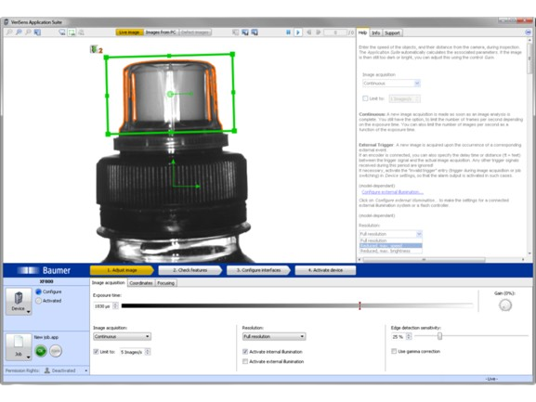The image size is (536, 402).
Task: Open the Coordinates tab
Action: click(x=141, y=283)
